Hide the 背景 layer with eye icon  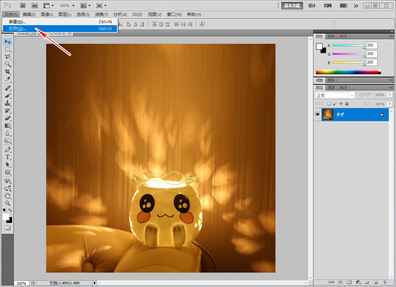[x=317, y=114]
